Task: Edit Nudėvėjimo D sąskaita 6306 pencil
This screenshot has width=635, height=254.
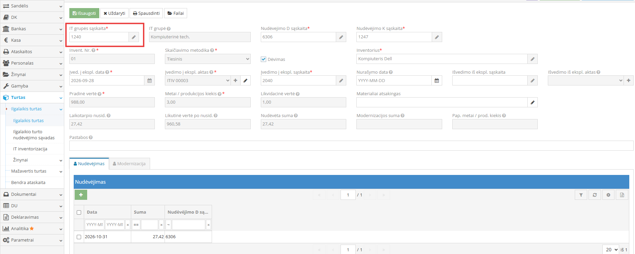Action: (x=341, y=37)
